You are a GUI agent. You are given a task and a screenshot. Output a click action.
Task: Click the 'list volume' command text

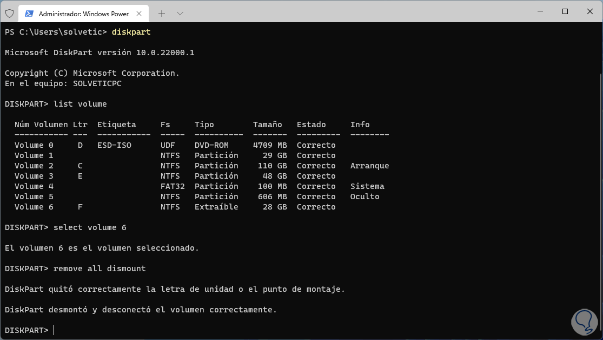[80, 104]
